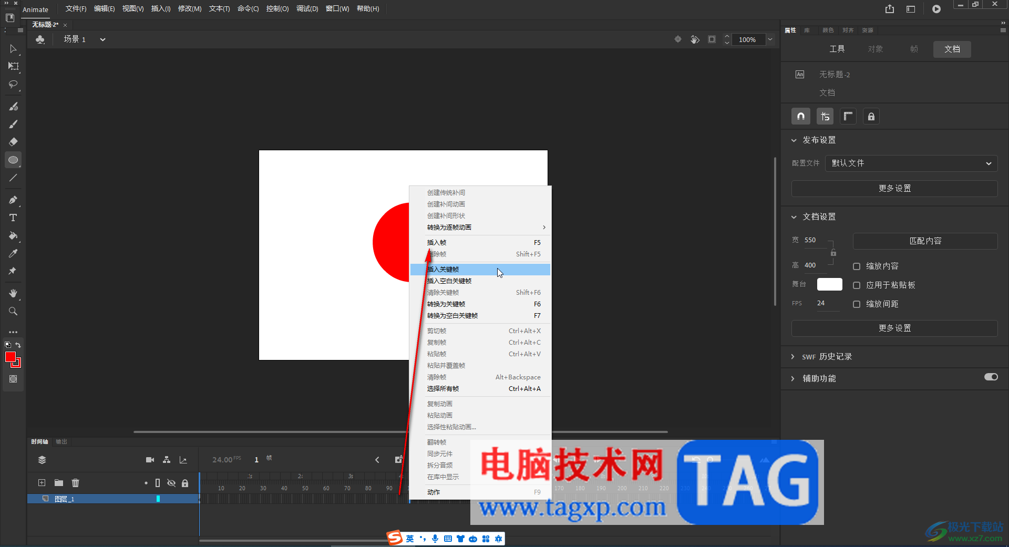Select the Hand tool
Screen dimensions: 1009x547
click(x=13, y=293)
